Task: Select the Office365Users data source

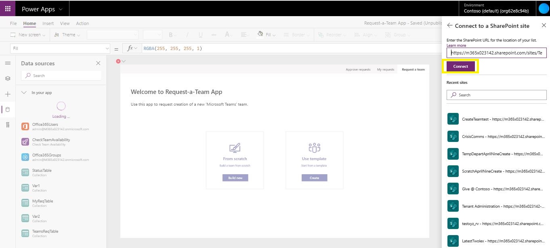Action: click(x=61, y=127)
